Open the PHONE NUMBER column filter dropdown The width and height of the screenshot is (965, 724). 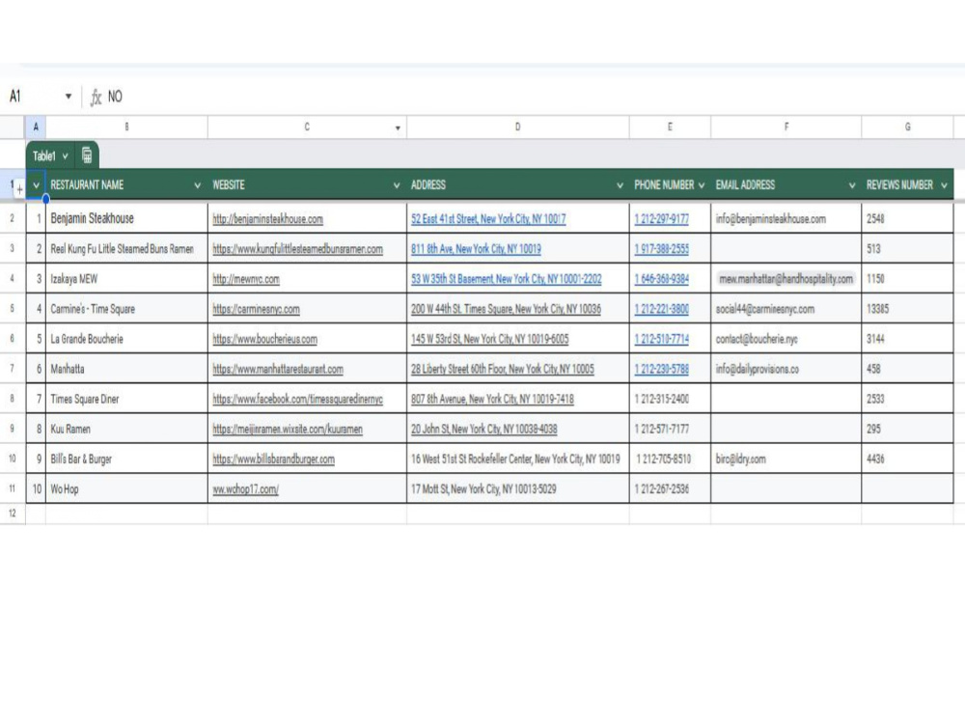[702, 185]
